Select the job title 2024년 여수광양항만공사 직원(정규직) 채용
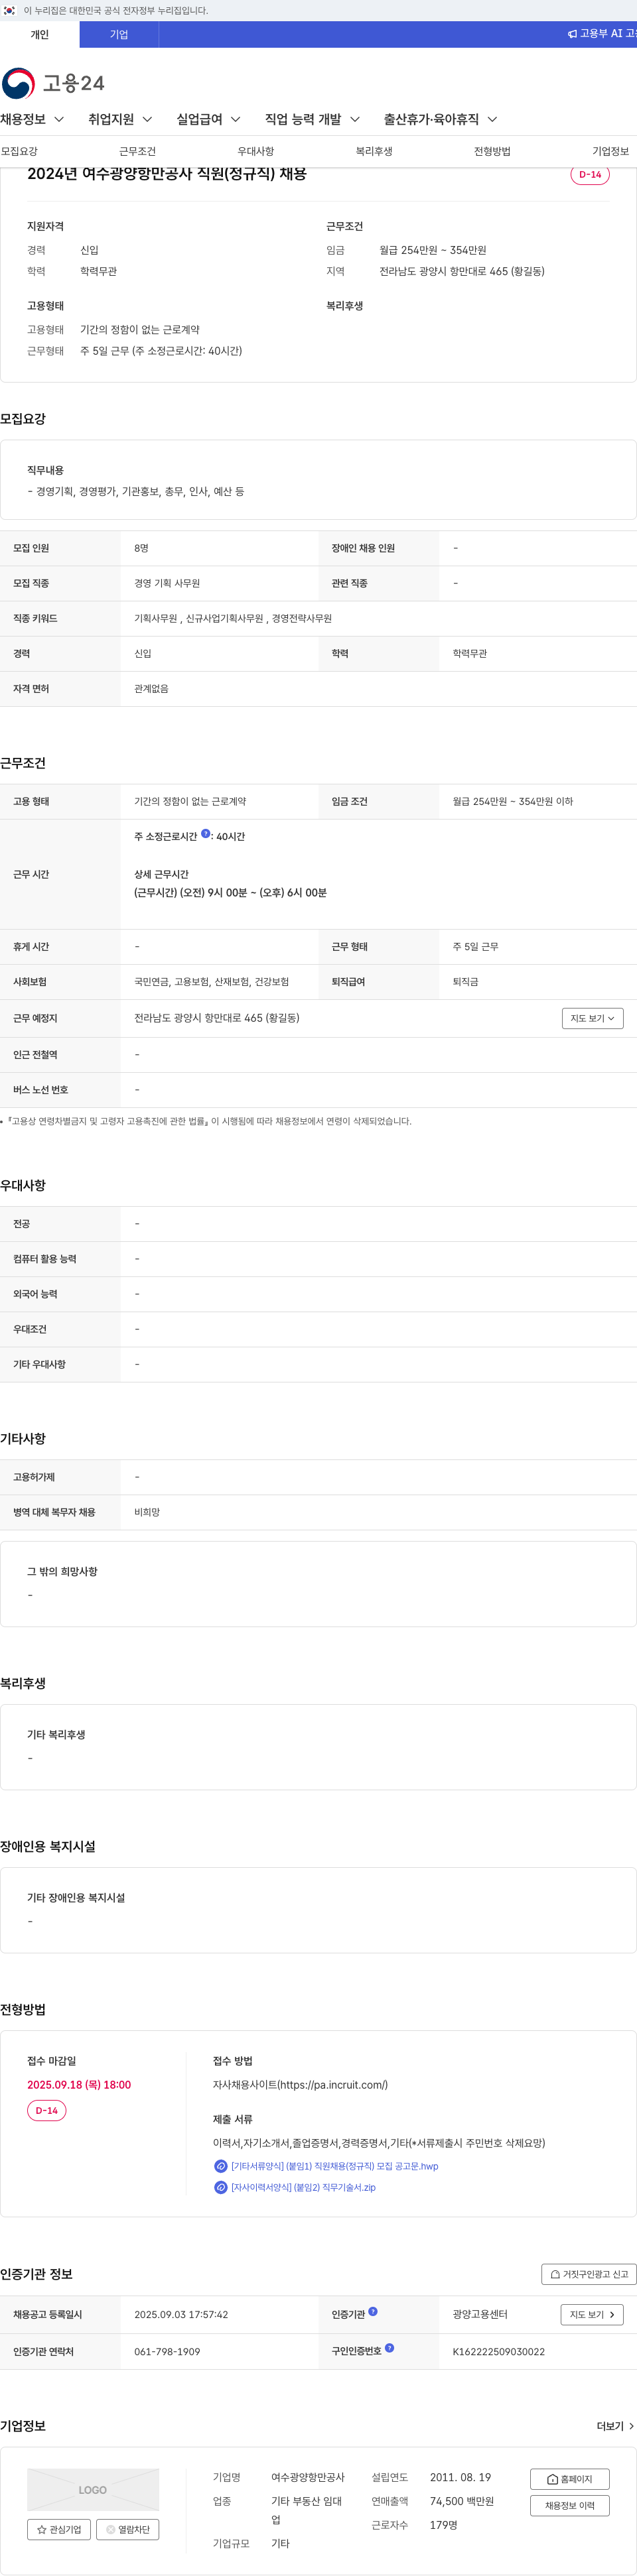 [x=167, y=174]
